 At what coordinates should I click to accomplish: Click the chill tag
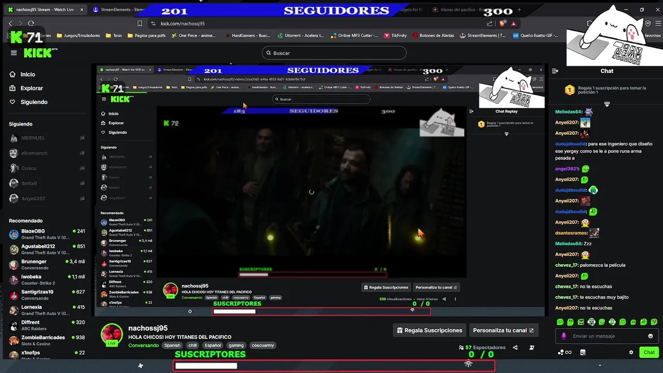click(x=193, y=346)
